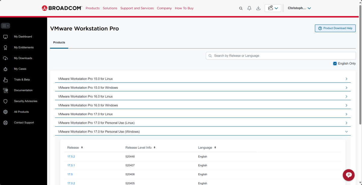The width and height of the screenshot is (362, 185).
Task: Open the Documentation sidebar entry
Action: click(x=23, y=90)
